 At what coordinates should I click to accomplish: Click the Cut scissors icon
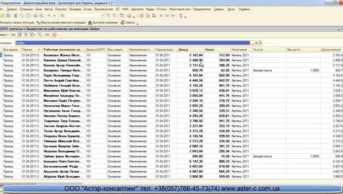15,16
